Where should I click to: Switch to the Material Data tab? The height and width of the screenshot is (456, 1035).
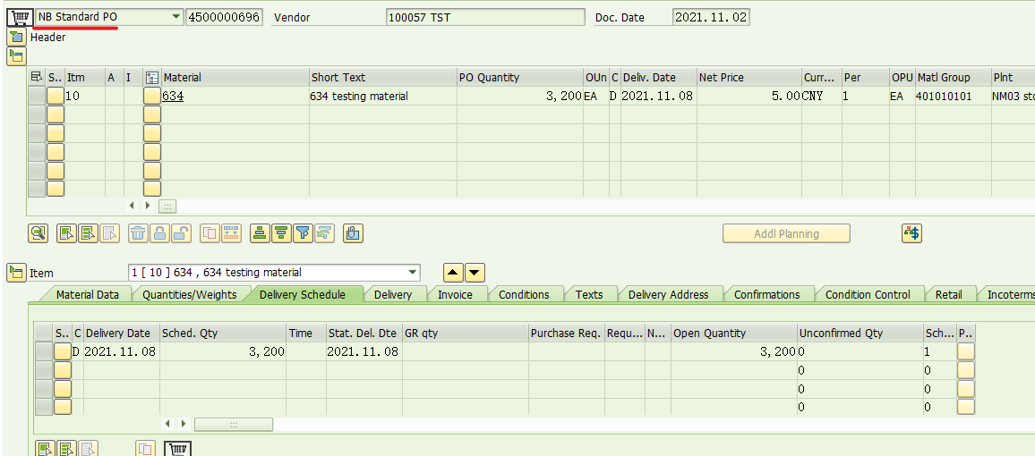88,294
